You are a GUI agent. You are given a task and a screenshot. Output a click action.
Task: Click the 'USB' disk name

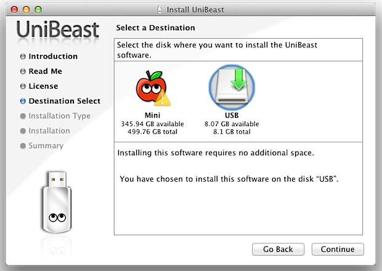tap(232, 115)
